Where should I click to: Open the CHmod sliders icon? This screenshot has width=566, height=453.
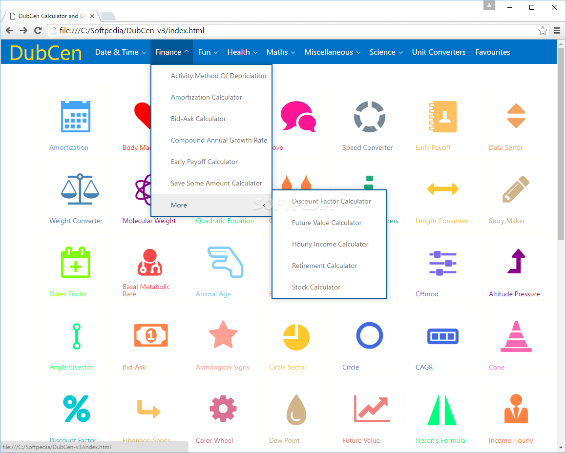442,263
